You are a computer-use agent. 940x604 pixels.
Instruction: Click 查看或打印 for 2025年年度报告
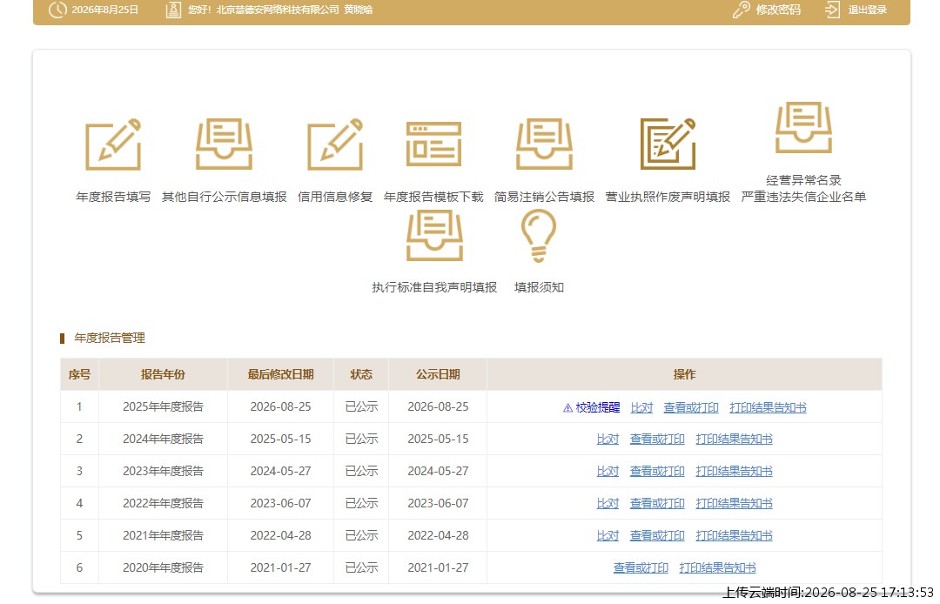point(690,407)
